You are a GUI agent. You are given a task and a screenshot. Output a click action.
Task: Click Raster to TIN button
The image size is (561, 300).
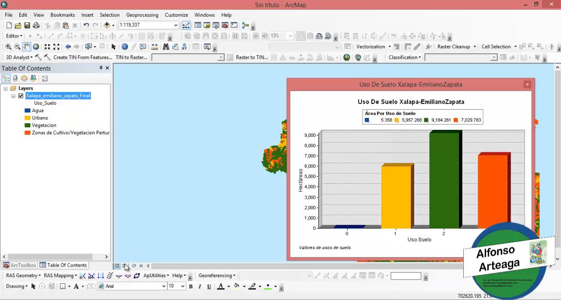click(x=252, y=57)
